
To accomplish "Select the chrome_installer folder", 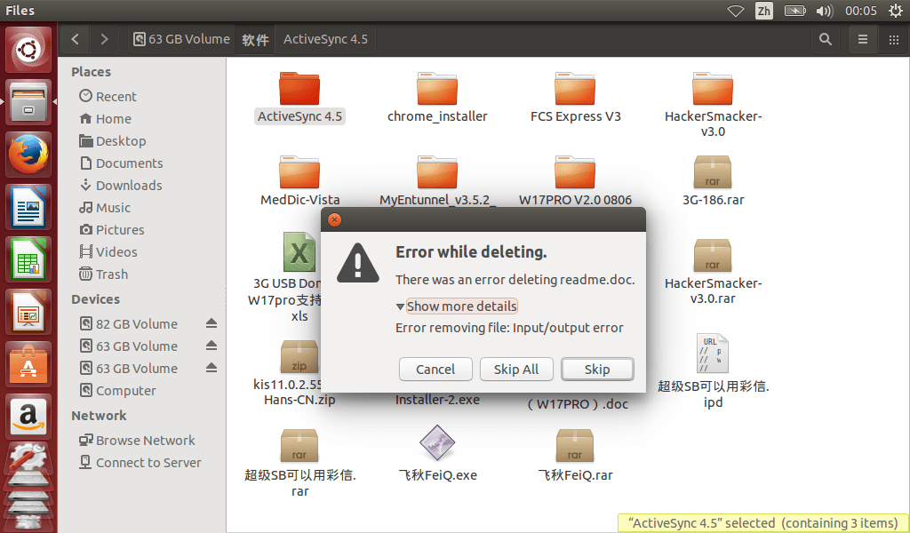I will pos(437,98).
